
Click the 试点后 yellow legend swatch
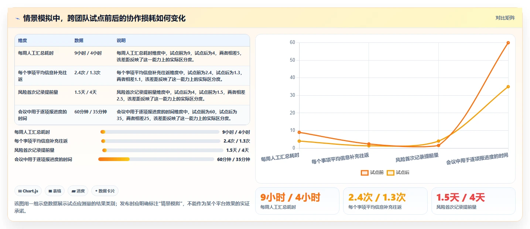(390, 172)
